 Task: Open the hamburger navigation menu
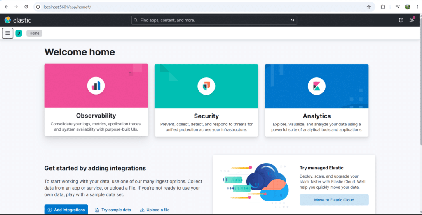click(x=7, y=33)
